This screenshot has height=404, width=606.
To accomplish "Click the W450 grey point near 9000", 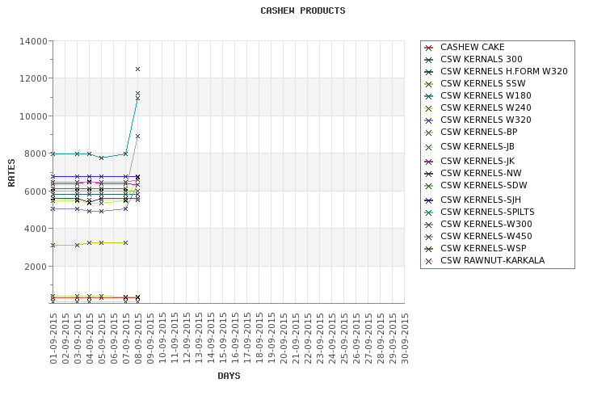I will point(137,136).
